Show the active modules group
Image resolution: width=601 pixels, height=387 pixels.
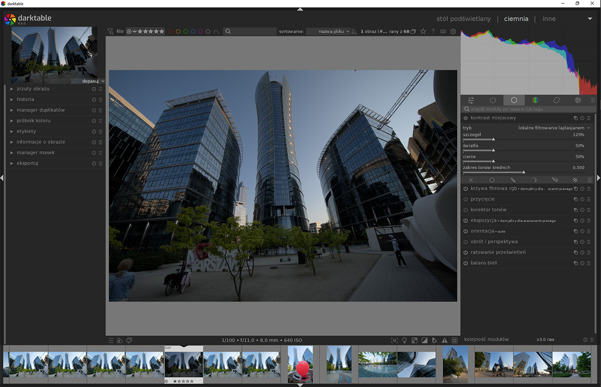(493, 100)
